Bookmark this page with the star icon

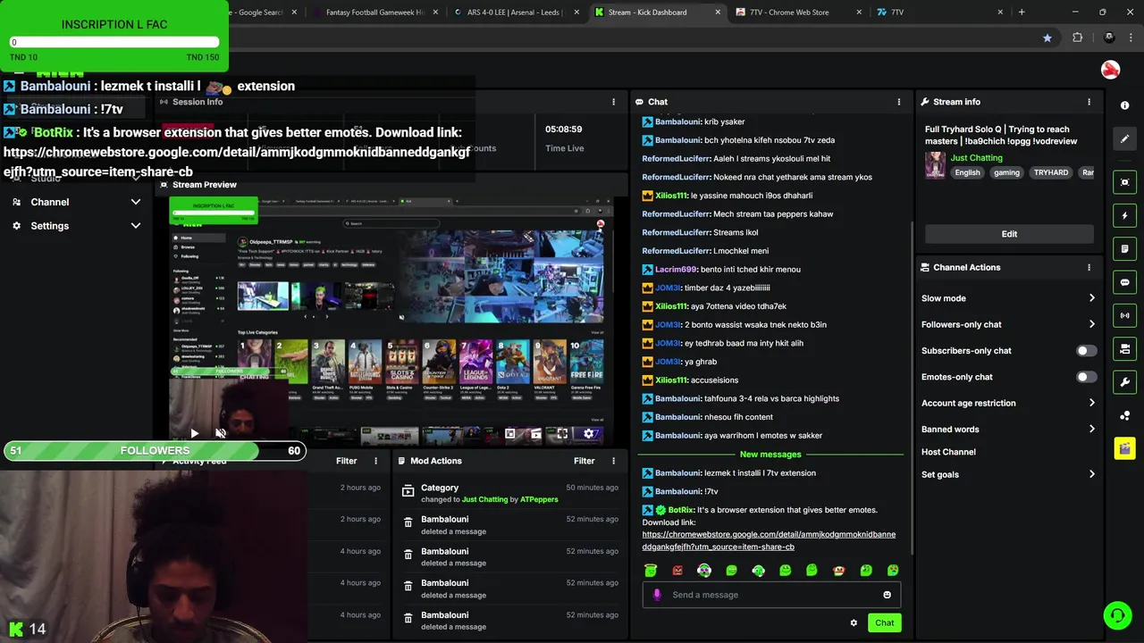(x=1047, y=38)
